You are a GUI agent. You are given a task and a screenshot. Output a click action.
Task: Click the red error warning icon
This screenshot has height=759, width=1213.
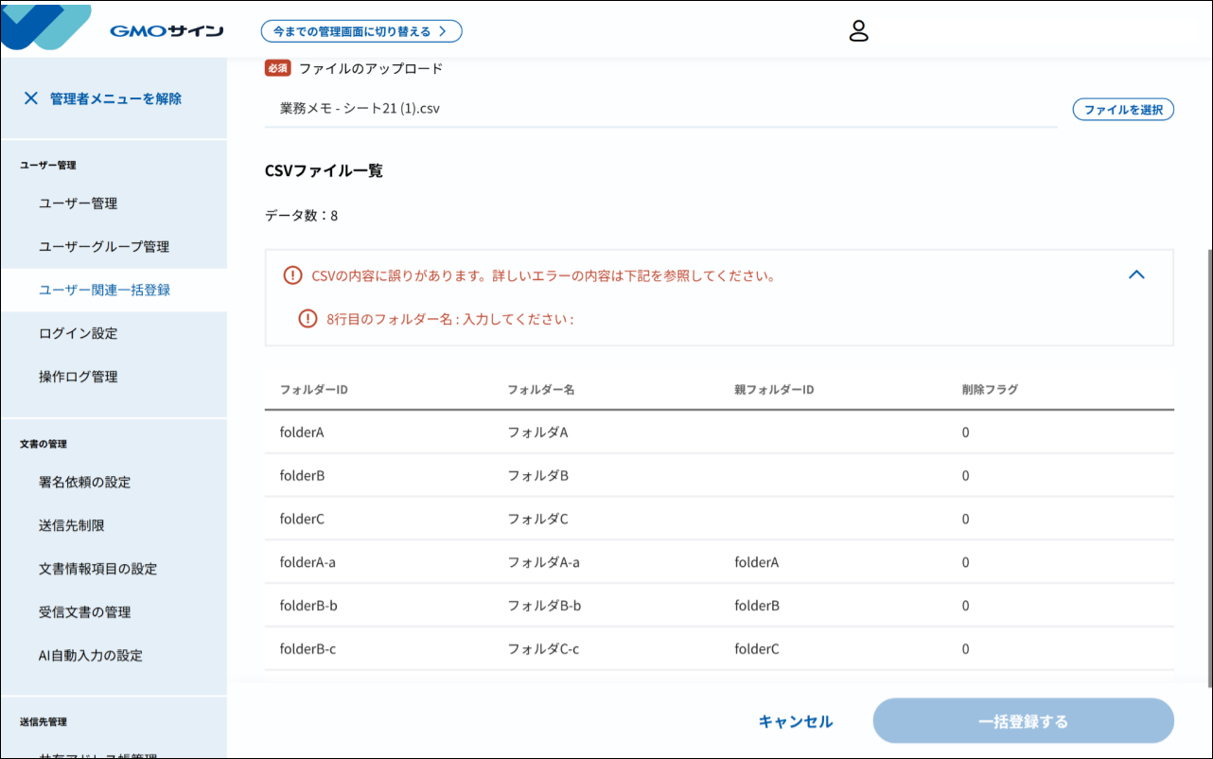point(293,276)
